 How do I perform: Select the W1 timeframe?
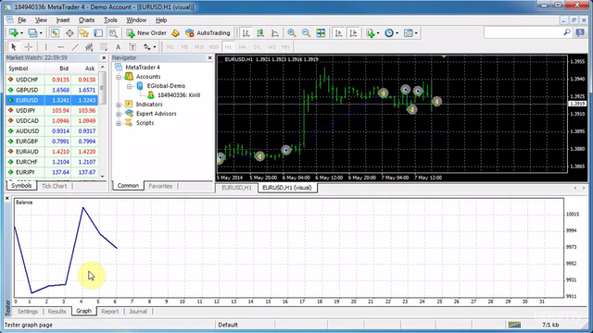[271, 47]
